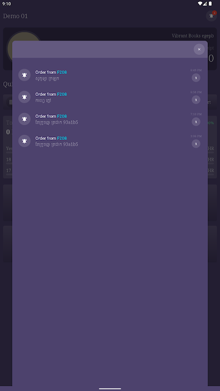Open F208 link in third order
Viewport: 220px width, 391px height.
tap(62, 116)
